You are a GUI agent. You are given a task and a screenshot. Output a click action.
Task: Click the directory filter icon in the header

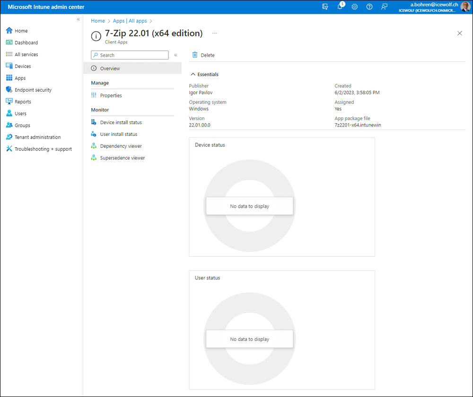click(325, 7)
